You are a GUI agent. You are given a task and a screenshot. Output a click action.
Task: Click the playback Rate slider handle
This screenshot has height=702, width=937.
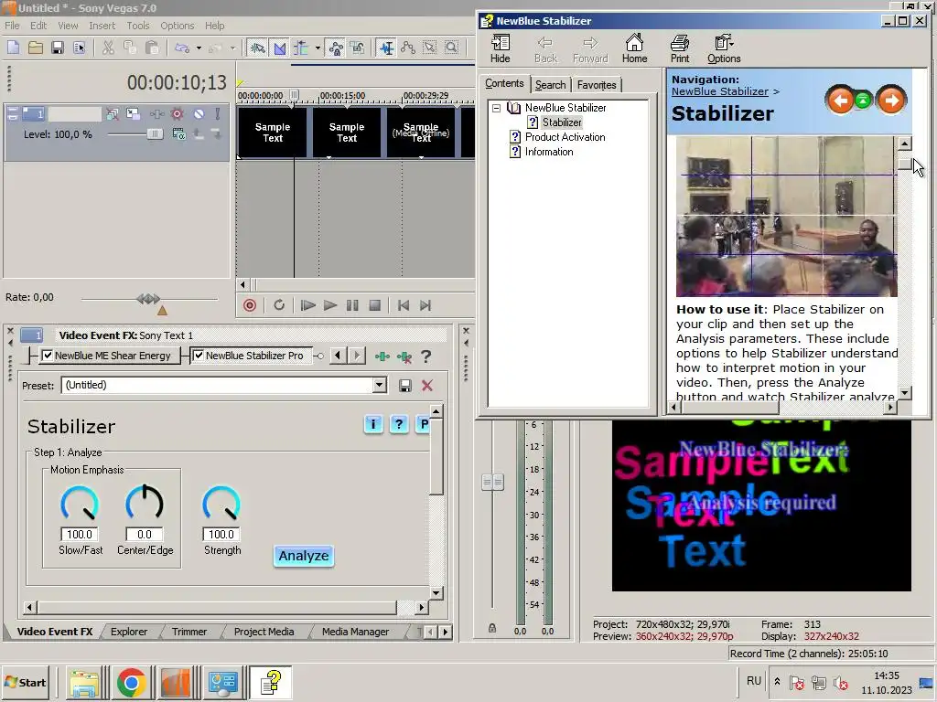[148, 299]
